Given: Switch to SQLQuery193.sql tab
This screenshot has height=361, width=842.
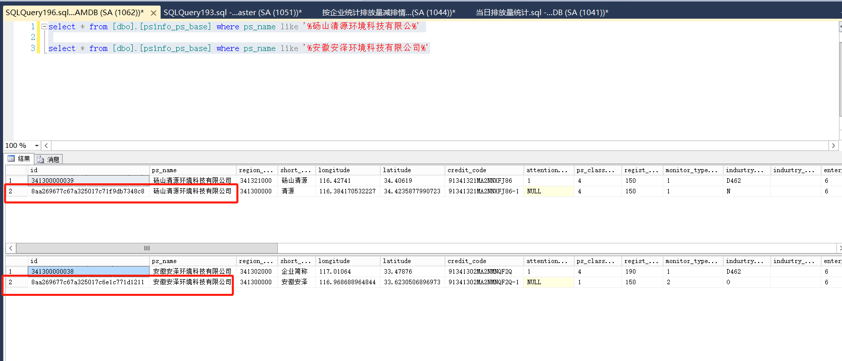Looking at the screenshot, I should (233, 13).
